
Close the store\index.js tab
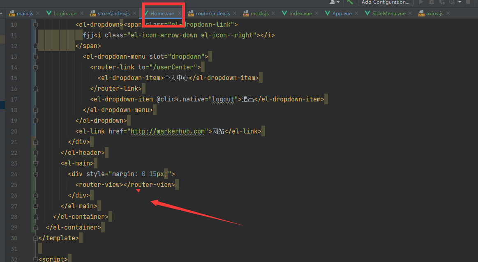click(x=134, y=13)
